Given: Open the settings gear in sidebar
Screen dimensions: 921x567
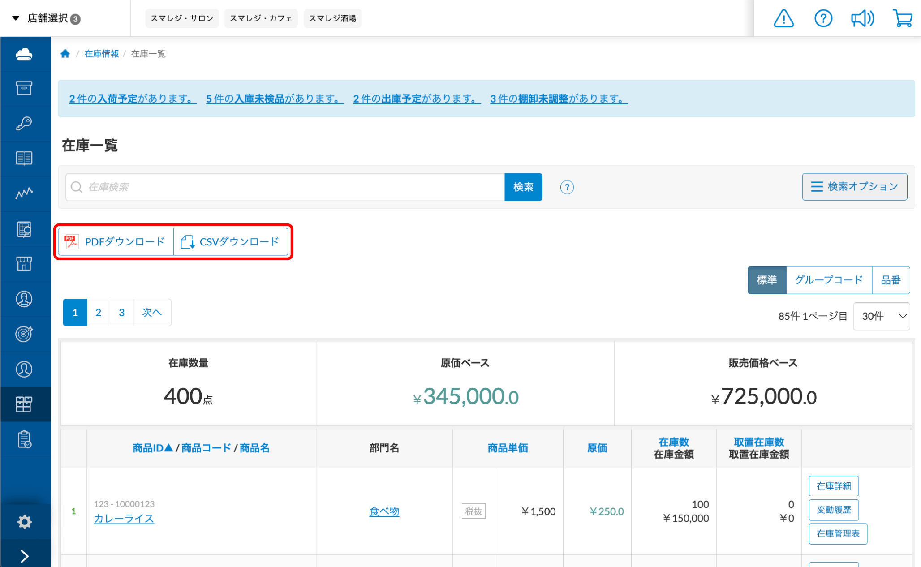Looking at the screenshot, I should (24, 522).
